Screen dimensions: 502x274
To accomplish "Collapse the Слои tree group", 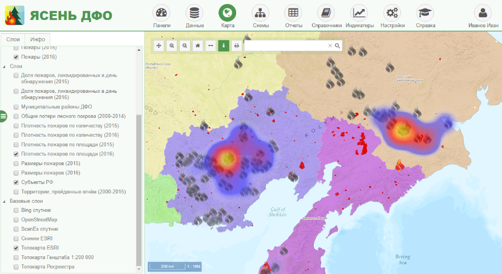I will tap(5, 67).
